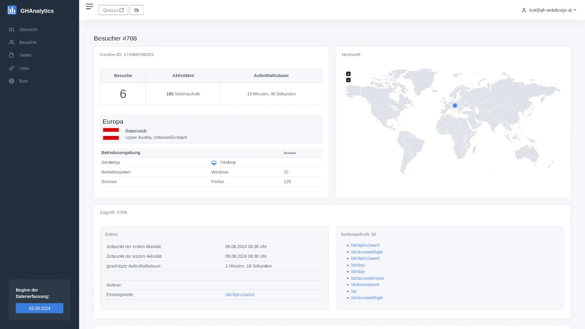Open Besucher in the sidebar
This screenshot has width=585, height=329.
click(x=28, y=42)
